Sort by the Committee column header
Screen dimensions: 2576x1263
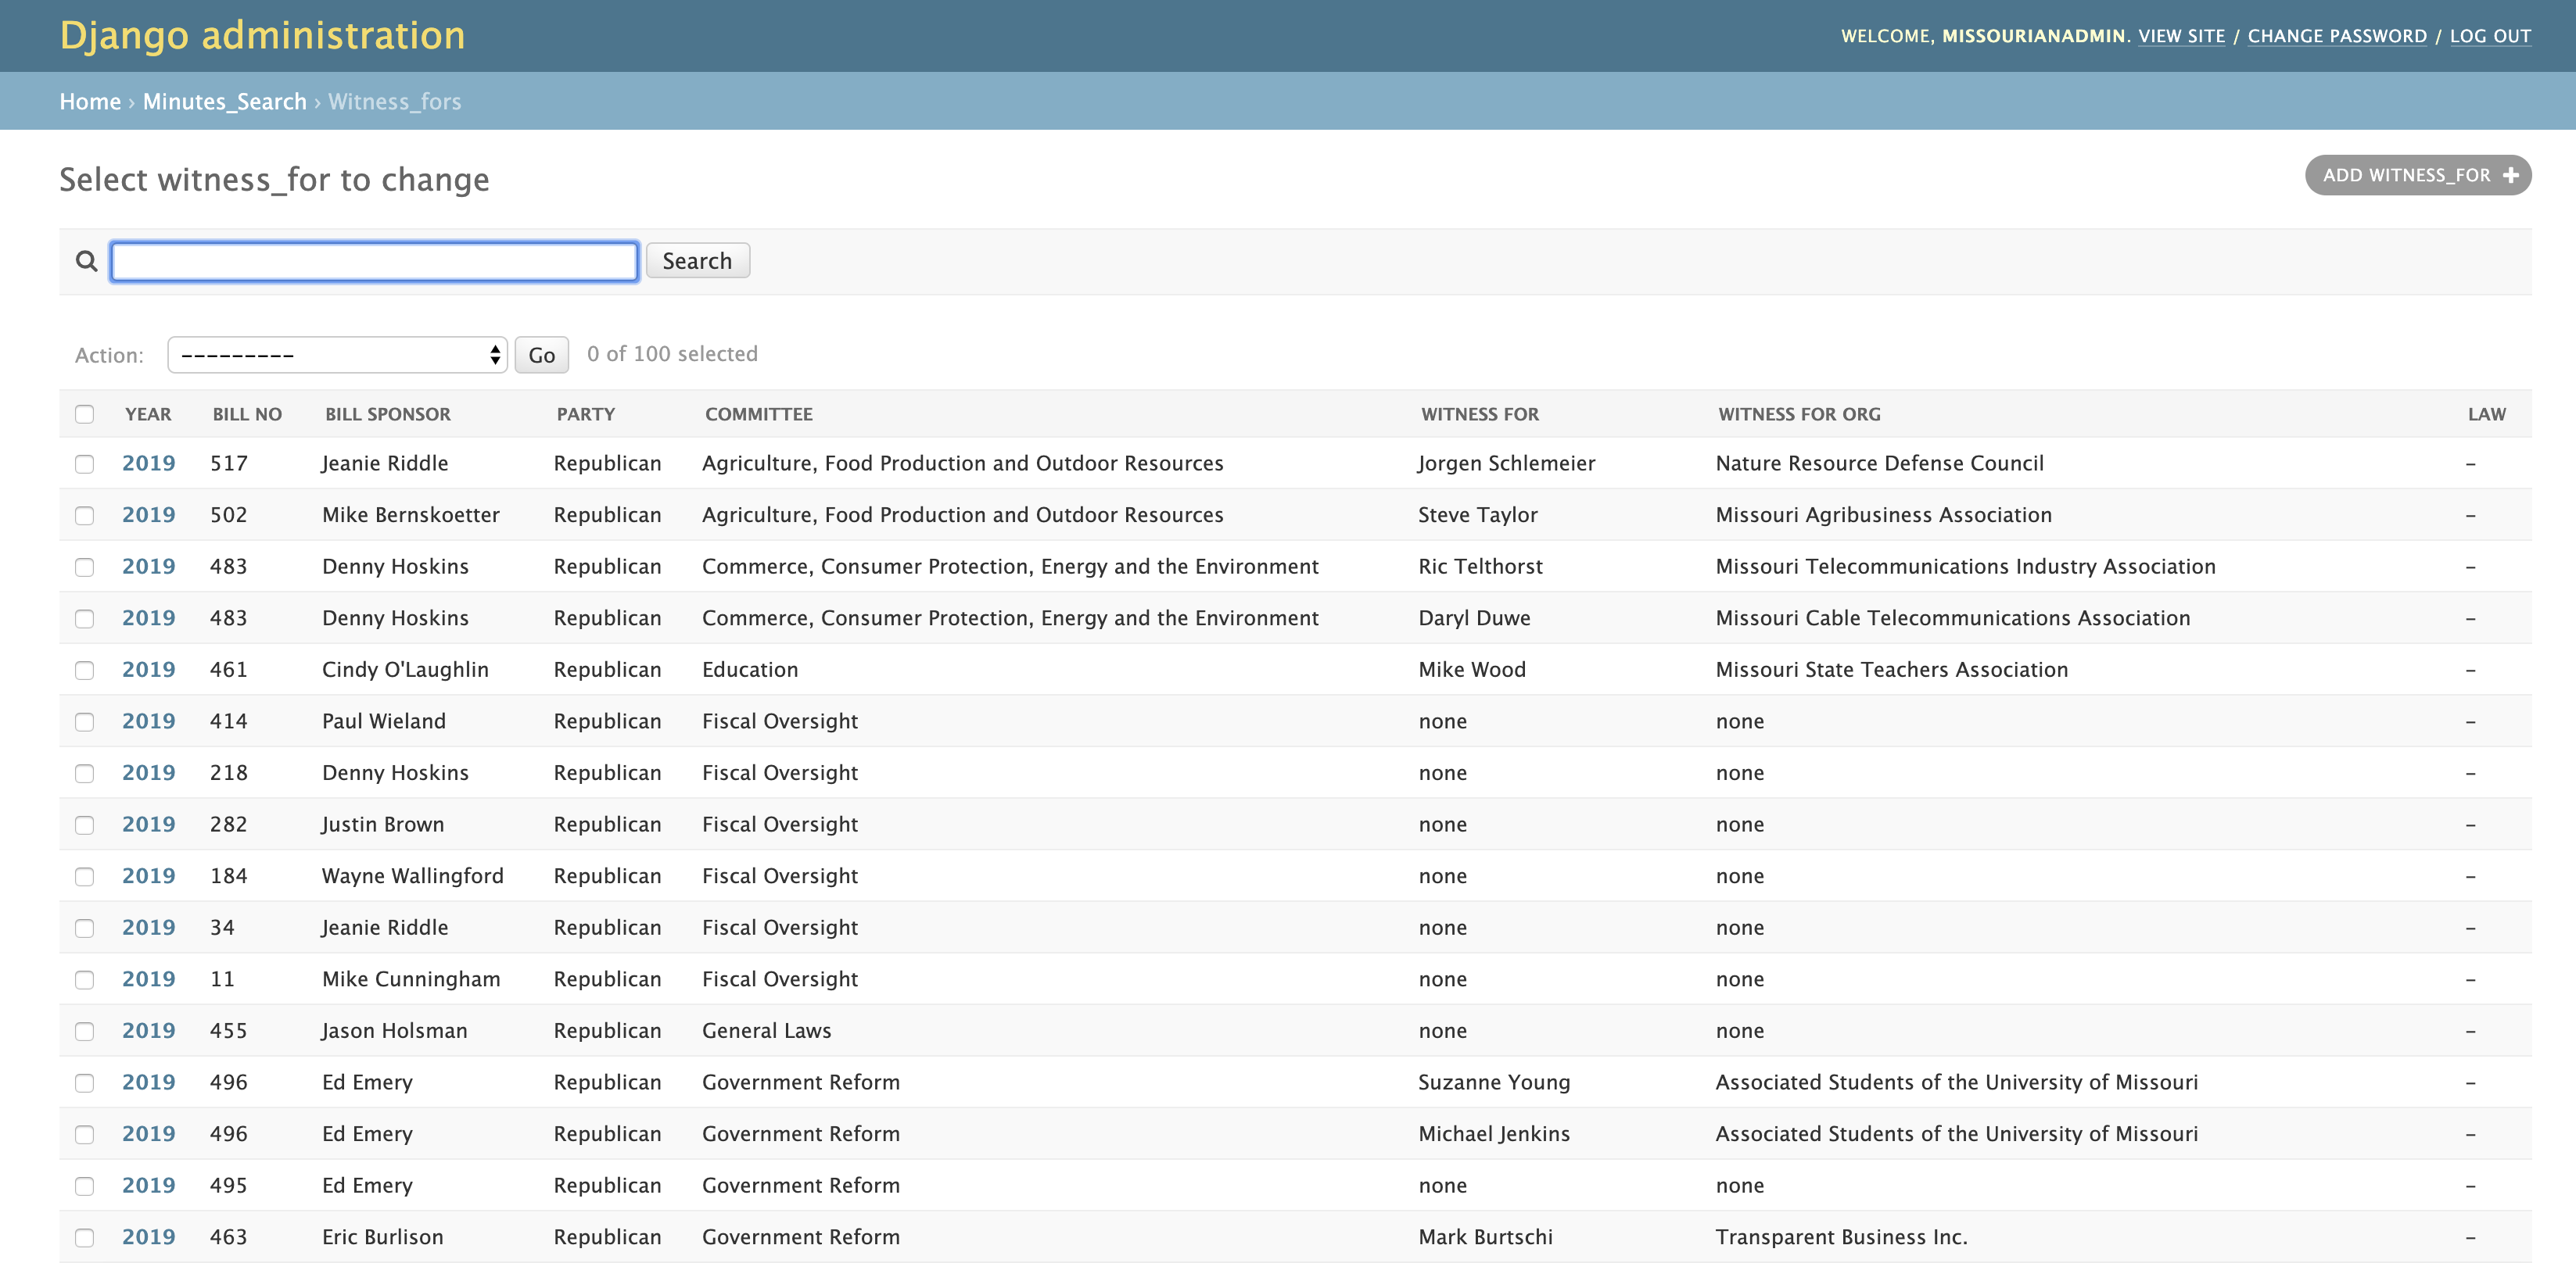point(758,413)
